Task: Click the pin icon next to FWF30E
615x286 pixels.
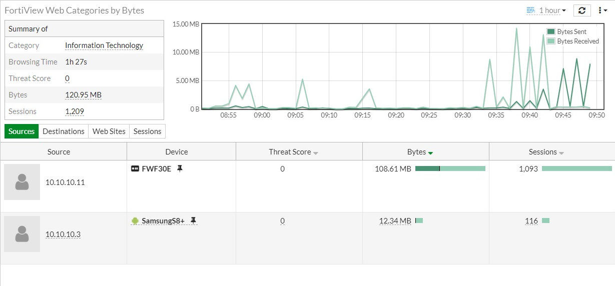Action: (180, 169)
